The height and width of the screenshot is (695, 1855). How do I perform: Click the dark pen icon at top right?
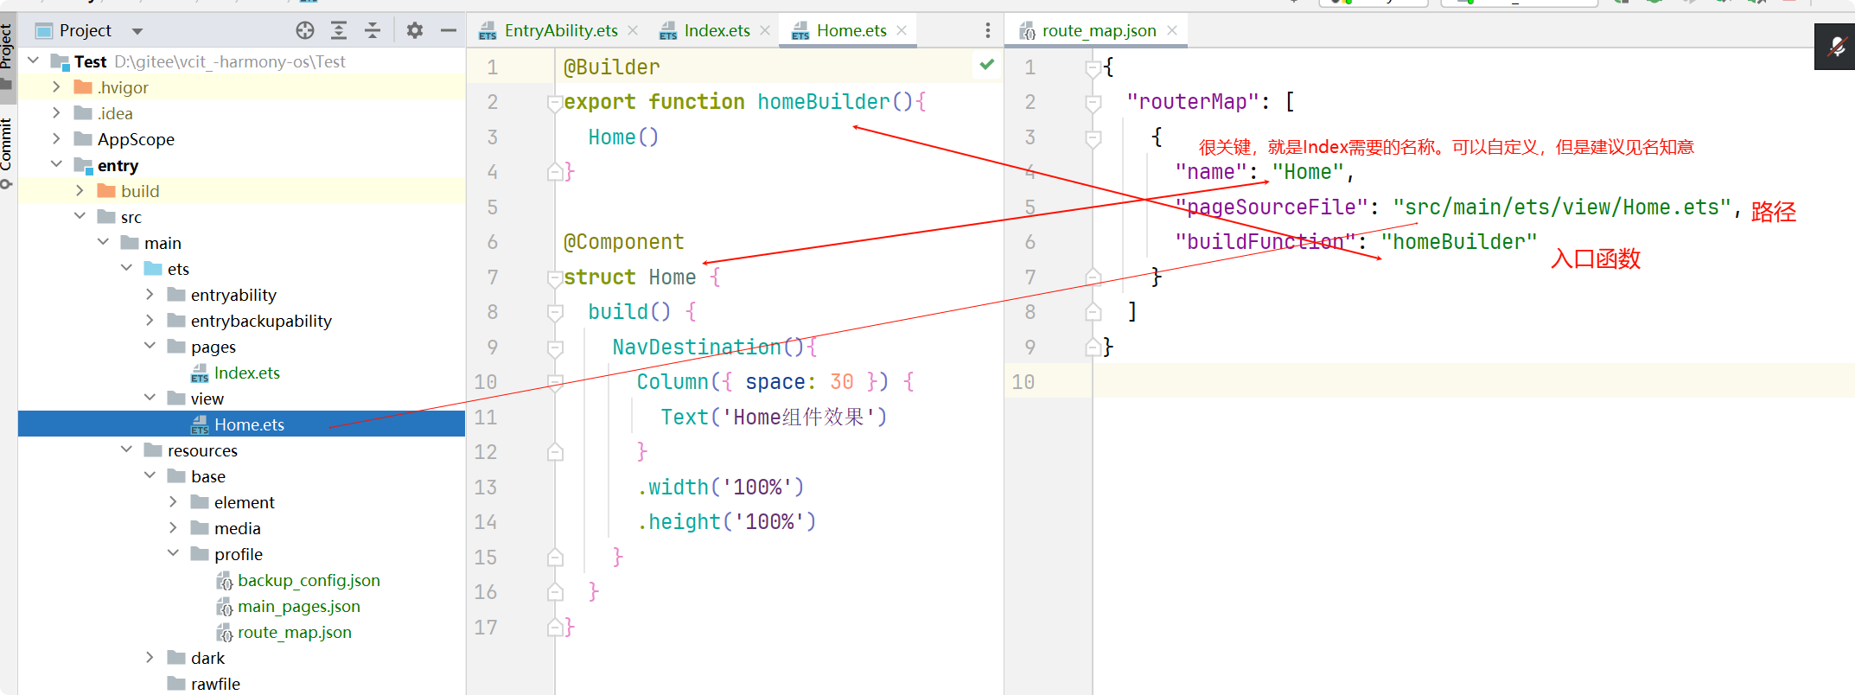[x=1836, y=47]
